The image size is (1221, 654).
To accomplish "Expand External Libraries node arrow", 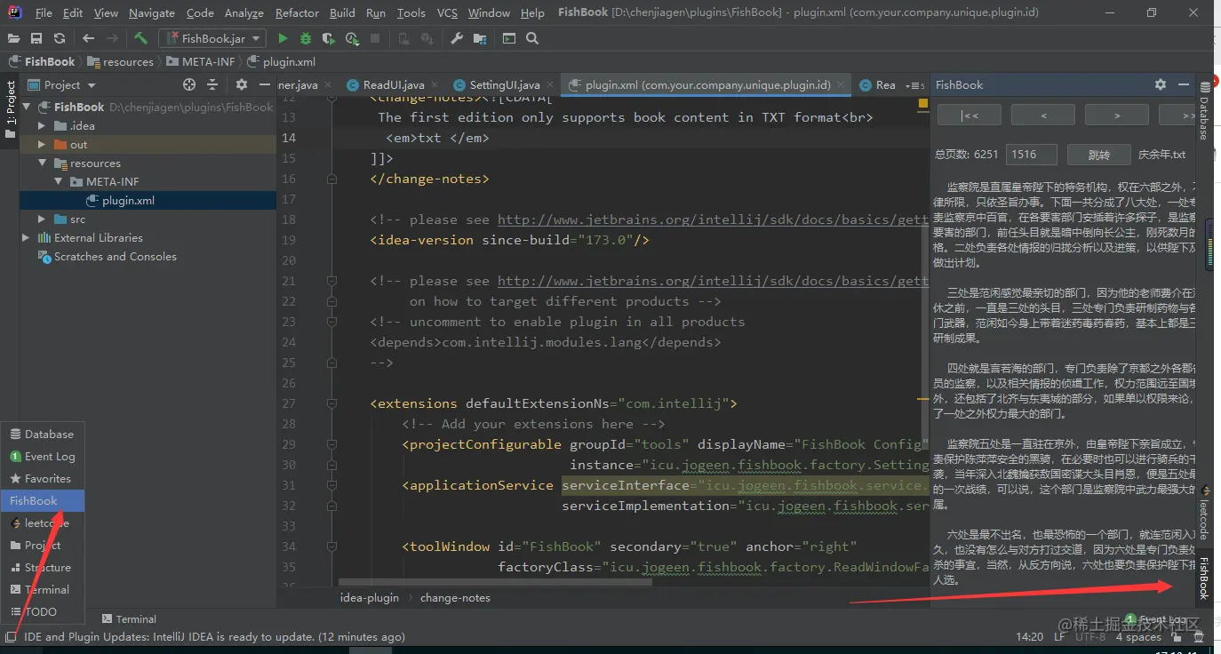I will tap(25, 237).
